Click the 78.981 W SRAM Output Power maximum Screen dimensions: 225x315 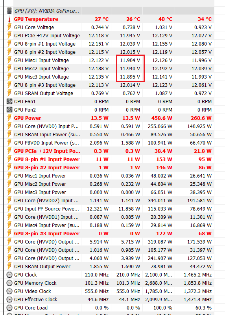(x=162, y=266)
